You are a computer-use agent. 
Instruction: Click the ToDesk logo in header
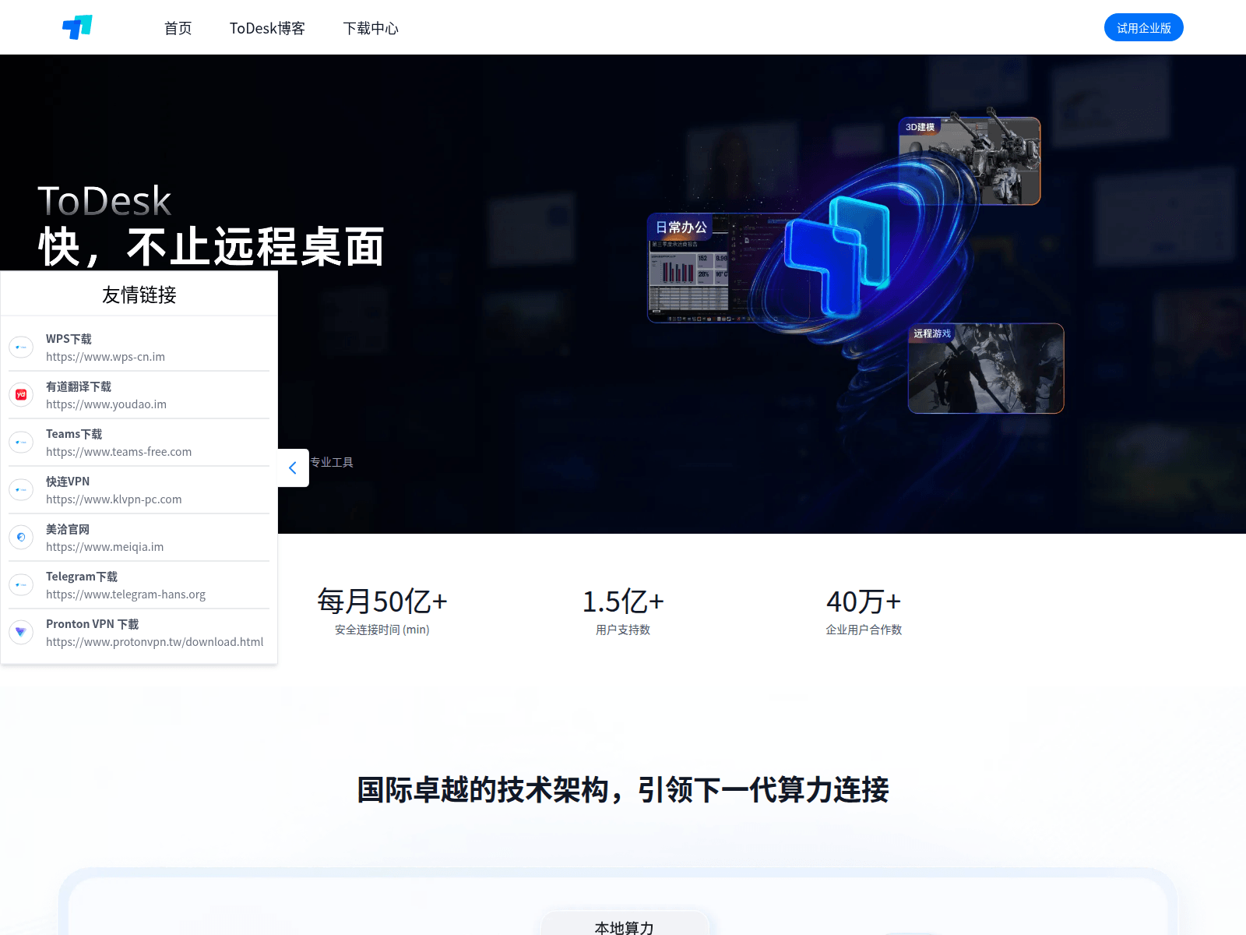click(77, 27)
